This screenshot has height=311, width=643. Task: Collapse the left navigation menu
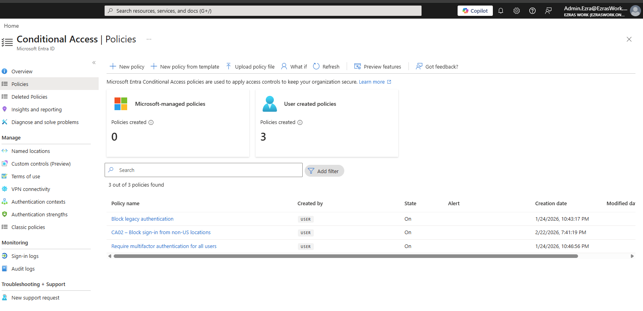pyautogui.click(x=94, y=63)
